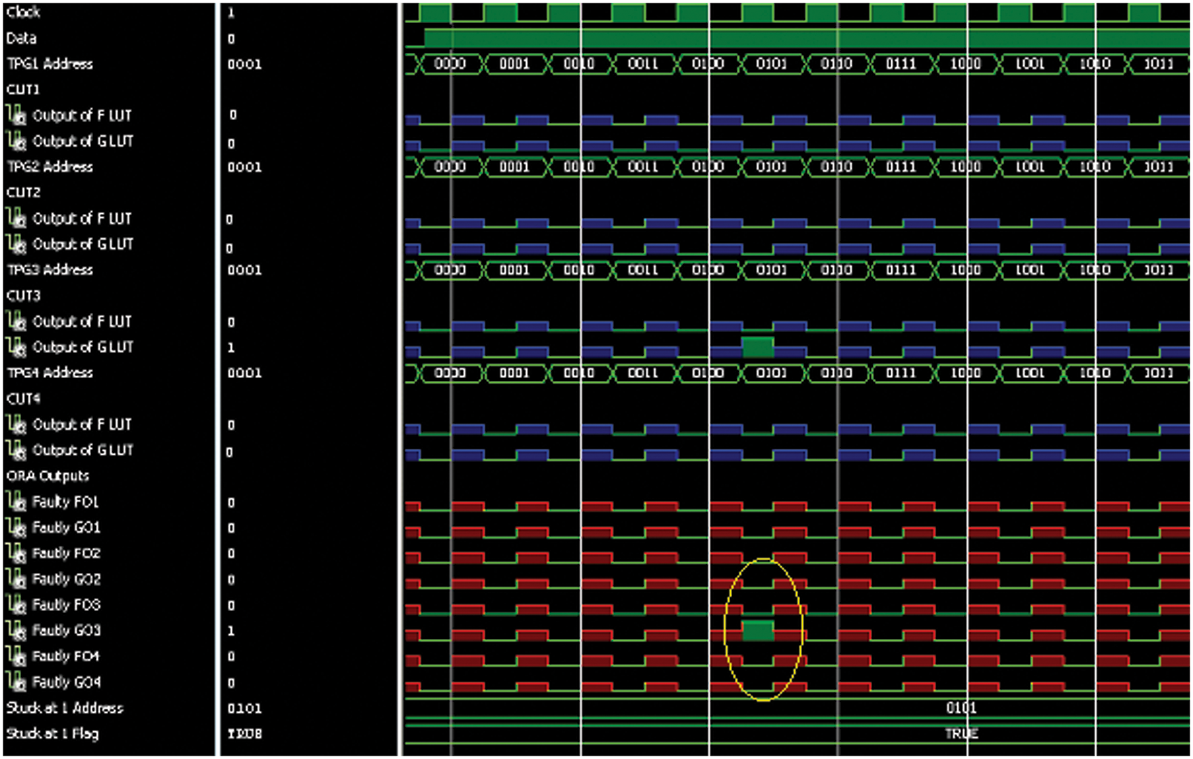Click the signal icon beside Faulty GO4
Viewport: 1193px width, 759px height.
pyautogui.click(x=16, y=682)
